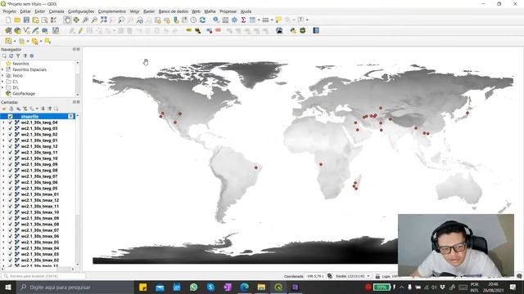This screenshot has height=294, width=524.
Task: Click the Windows taskbar search box
Action: pos(75,287)
